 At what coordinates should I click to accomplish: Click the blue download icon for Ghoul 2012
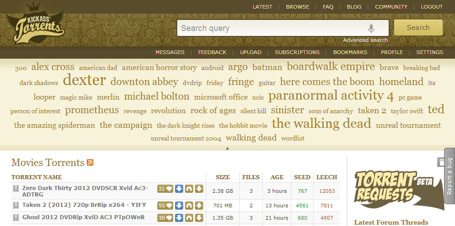pyautogui.click(x=179, y=218)
